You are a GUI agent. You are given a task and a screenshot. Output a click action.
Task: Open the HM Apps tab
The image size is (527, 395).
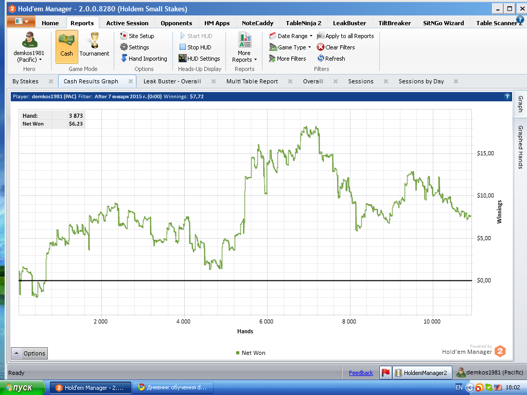click(217, 23)
